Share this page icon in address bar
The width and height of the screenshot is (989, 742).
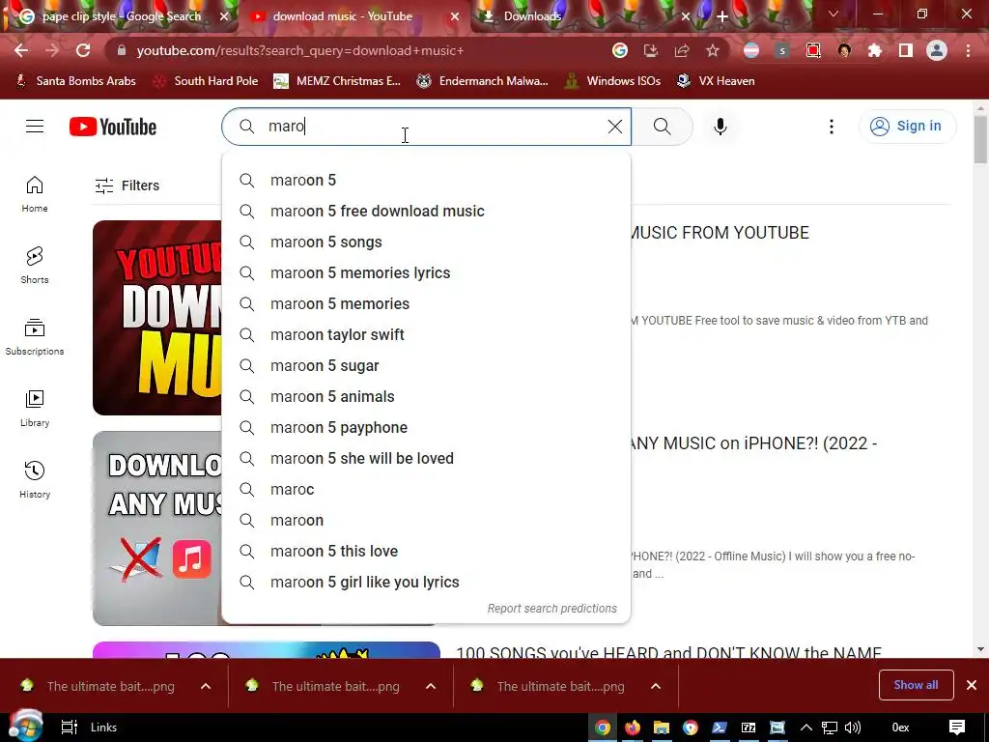click(682, 50)
